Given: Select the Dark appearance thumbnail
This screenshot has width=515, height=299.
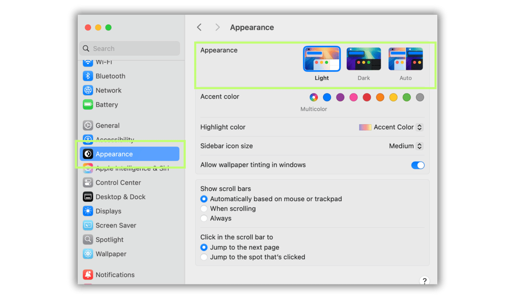Looking at the screenshot, I should [364, 59].
